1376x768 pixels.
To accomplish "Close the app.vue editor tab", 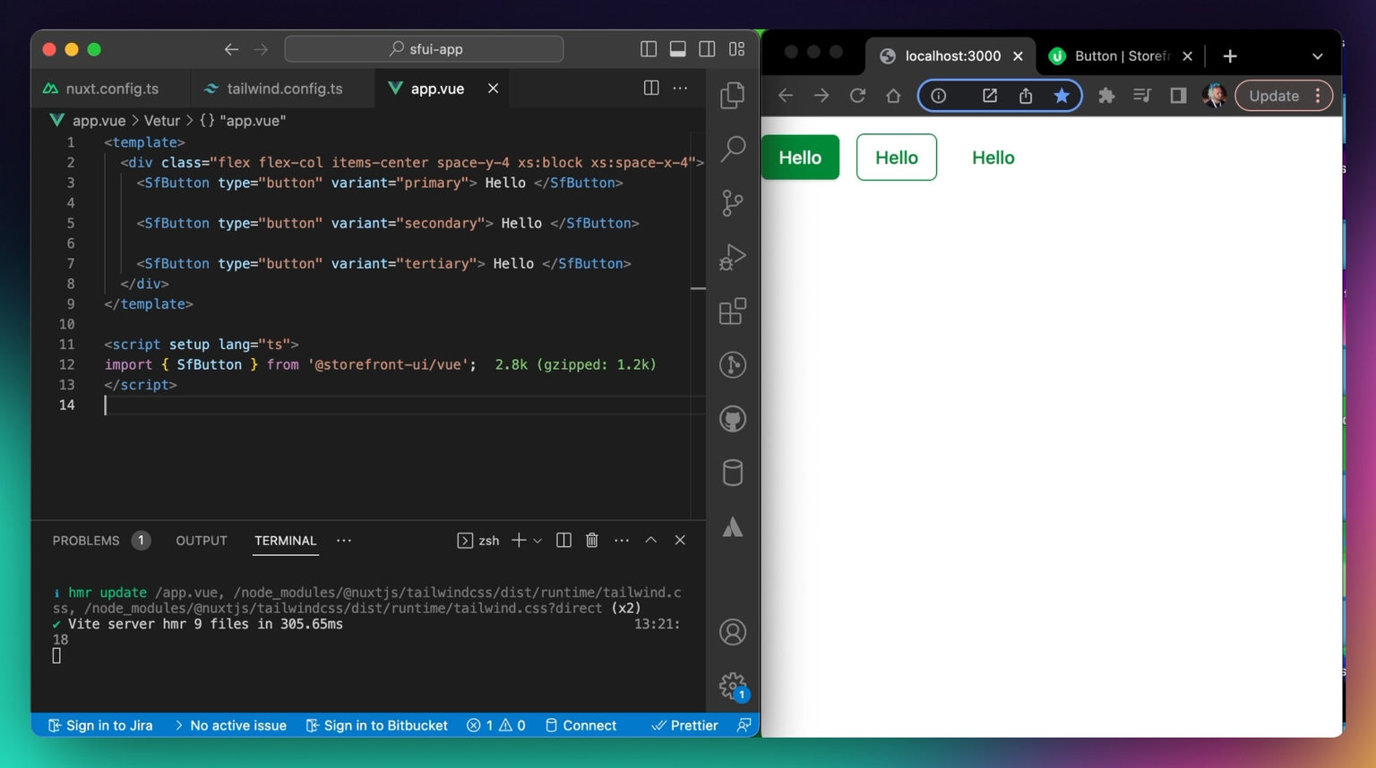I will coord(493,89).
